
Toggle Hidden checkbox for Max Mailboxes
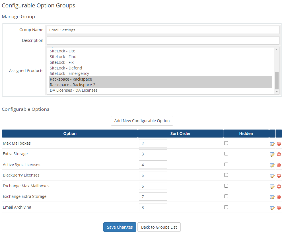(x=226, y=143)
